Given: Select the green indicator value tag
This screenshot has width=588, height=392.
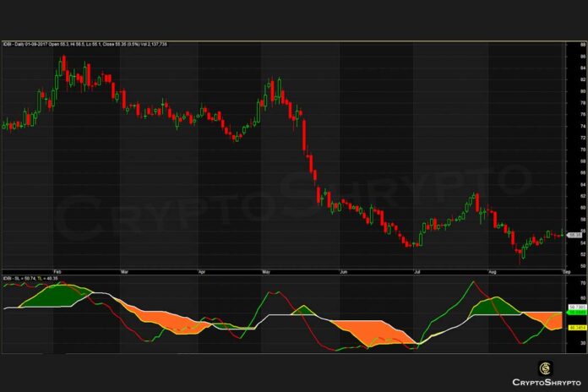Looking at the screenshot, I should click(x=576, y=313).
